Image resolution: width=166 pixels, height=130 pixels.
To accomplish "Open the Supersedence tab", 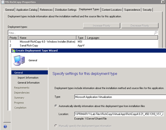I will (x=132, y=10).
